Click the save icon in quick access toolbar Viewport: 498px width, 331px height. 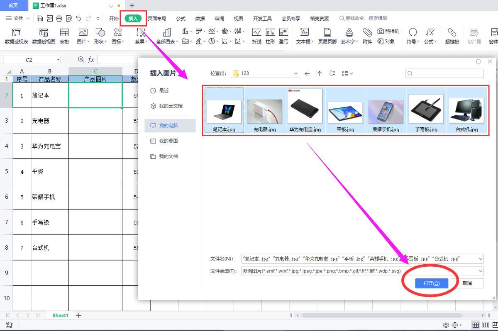click(40, 18)
